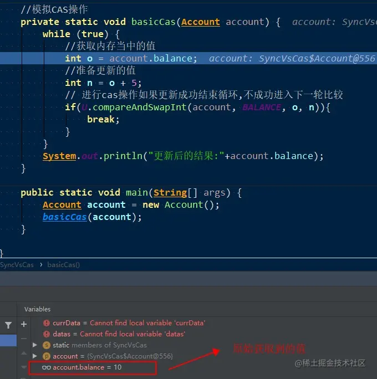
Task: Click compareAndSwapInt method call
Action: click(140, 107)
